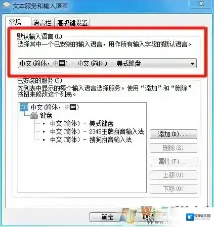This screenshot has width=214, height=227.
Task: Dismiss dialog with the 取消 button
Action: click(x=148, y=217)
